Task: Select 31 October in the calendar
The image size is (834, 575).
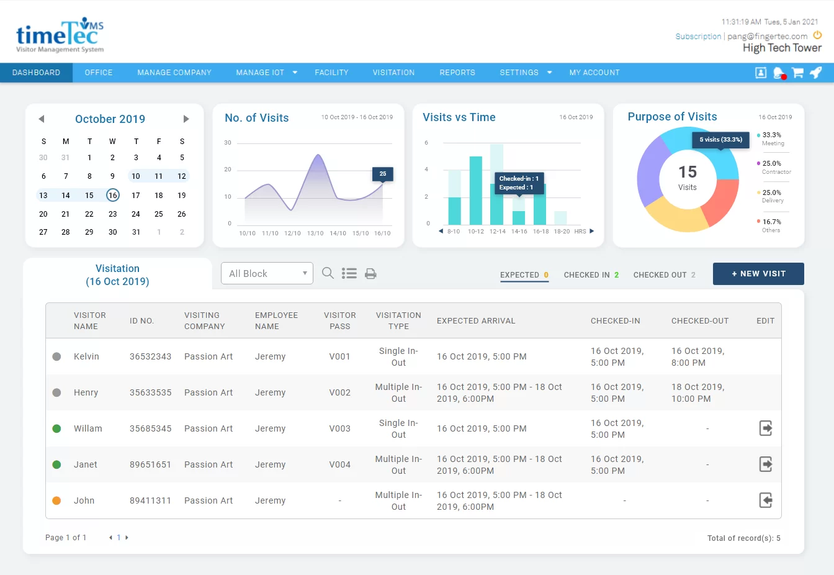Action: coord(136,232)
